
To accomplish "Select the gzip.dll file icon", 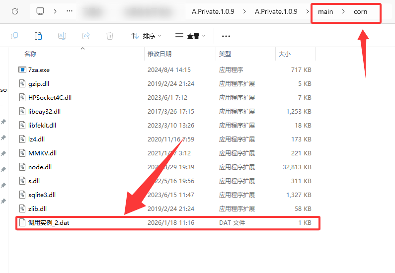I will [22, 83].
